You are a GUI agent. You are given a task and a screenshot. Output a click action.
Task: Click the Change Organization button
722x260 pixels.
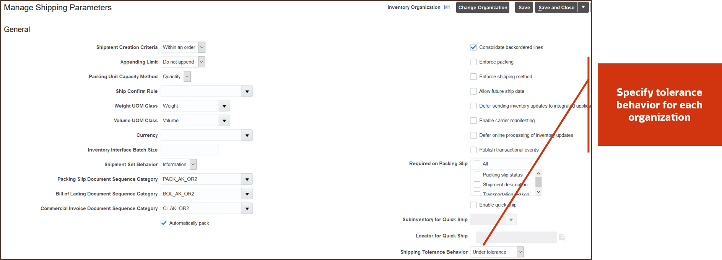483,7
